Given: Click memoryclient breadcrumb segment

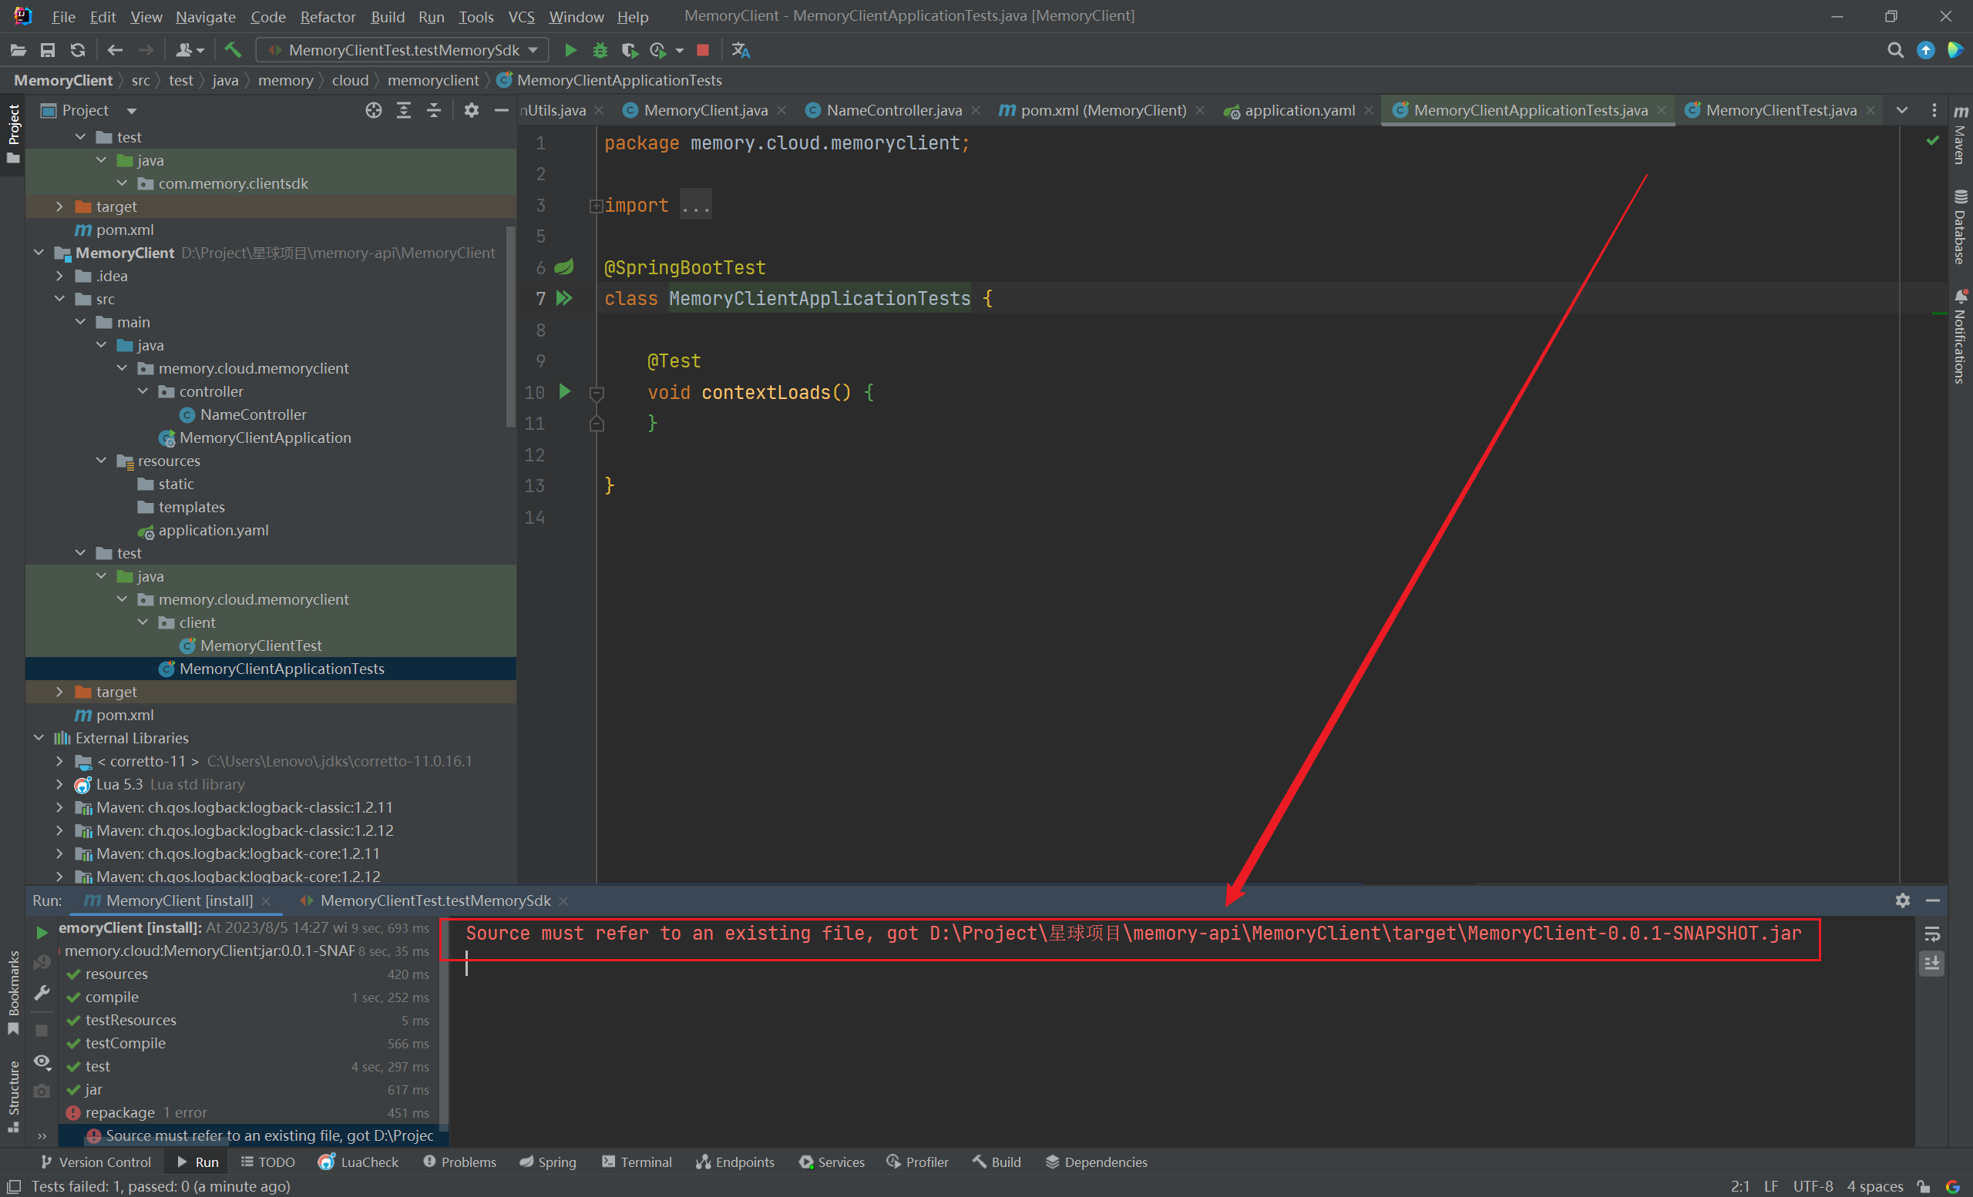Looking at the screenshot, I should (432, 80).
